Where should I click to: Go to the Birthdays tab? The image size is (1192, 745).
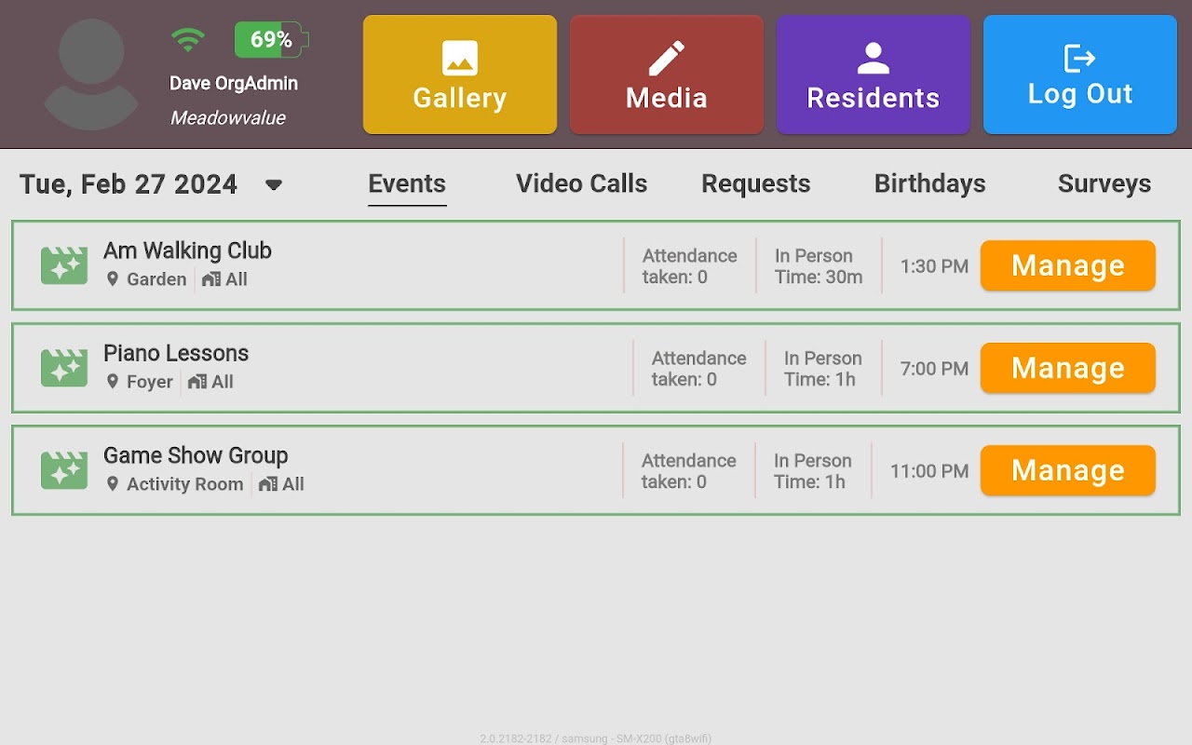point(929,183)
